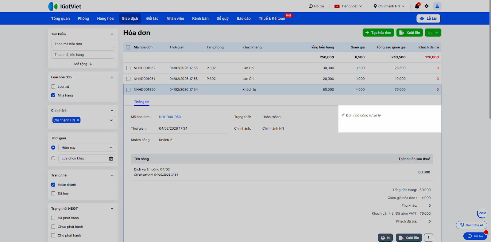Select the Lựa chọn khác radio button
The image size is (491, 242).
(53, 158)
